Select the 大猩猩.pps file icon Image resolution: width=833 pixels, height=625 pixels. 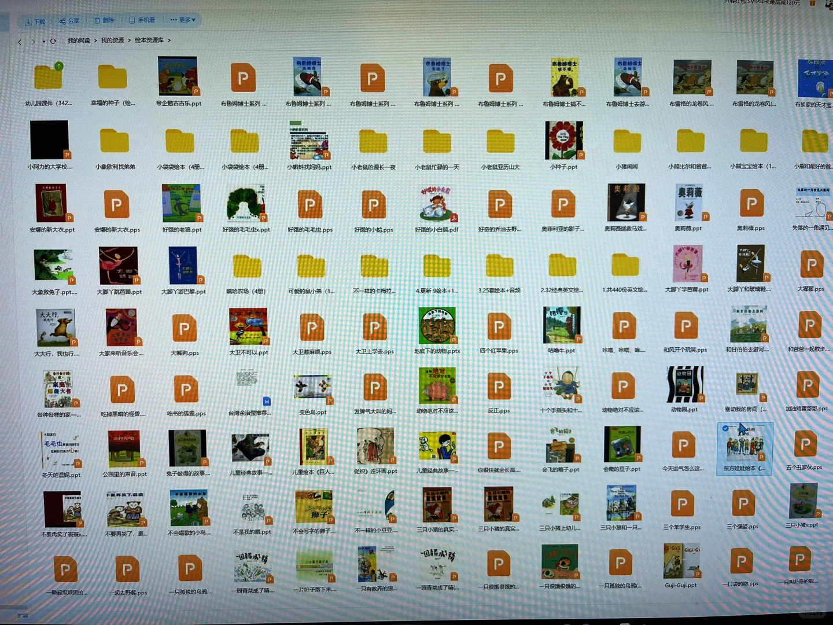(812, 265)
